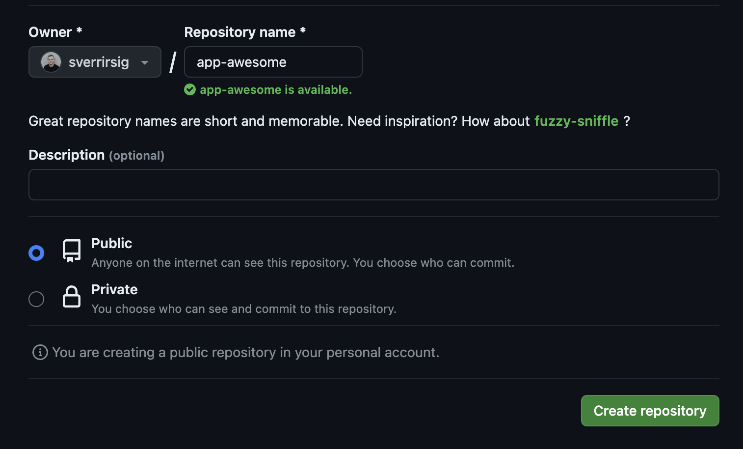Click the Description (optional) label
This screenshot has width=743, height=449.
pos(96,155)
